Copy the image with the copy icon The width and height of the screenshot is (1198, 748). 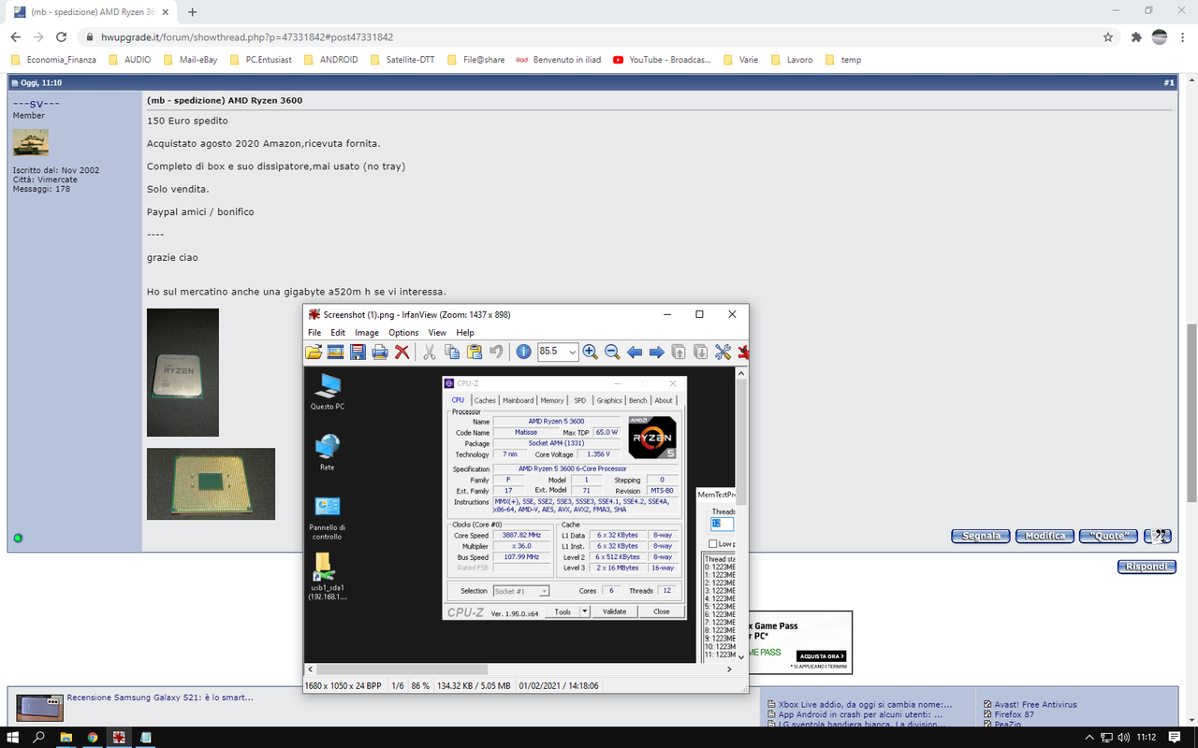[x=450, y=352]
